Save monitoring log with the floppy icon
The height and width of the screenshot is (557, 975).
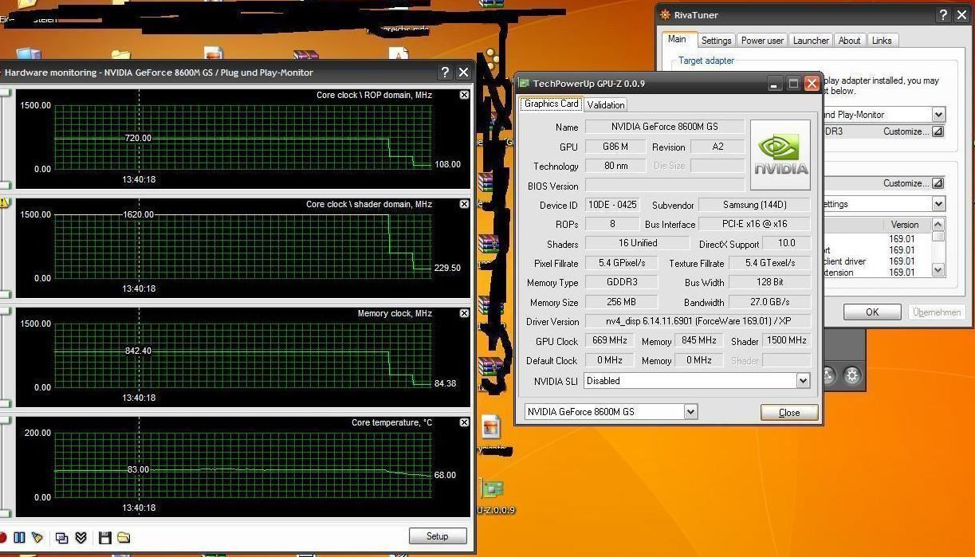coord(104,538)
